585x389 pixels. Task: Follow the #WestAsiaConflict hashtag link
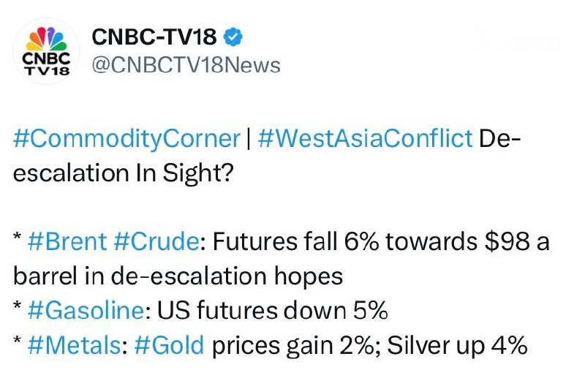[365, 138]
